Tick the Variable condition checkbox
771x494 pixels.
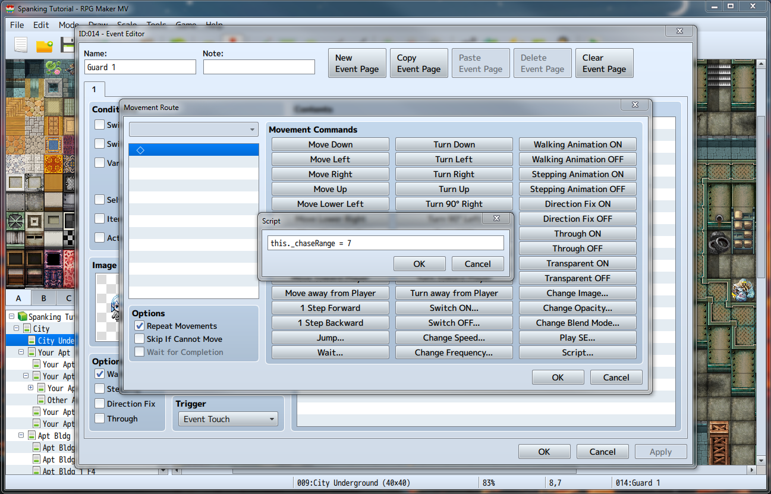click(100, 162)
